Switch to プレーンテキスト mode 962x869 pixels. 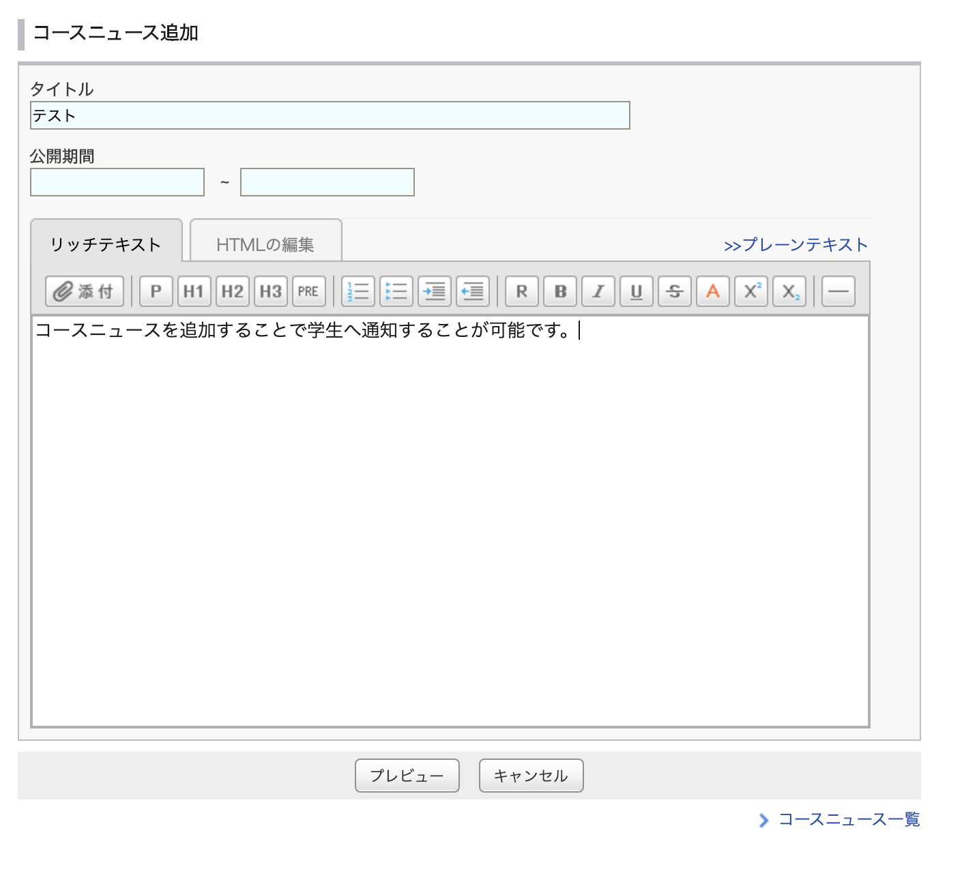click(796, 245)
